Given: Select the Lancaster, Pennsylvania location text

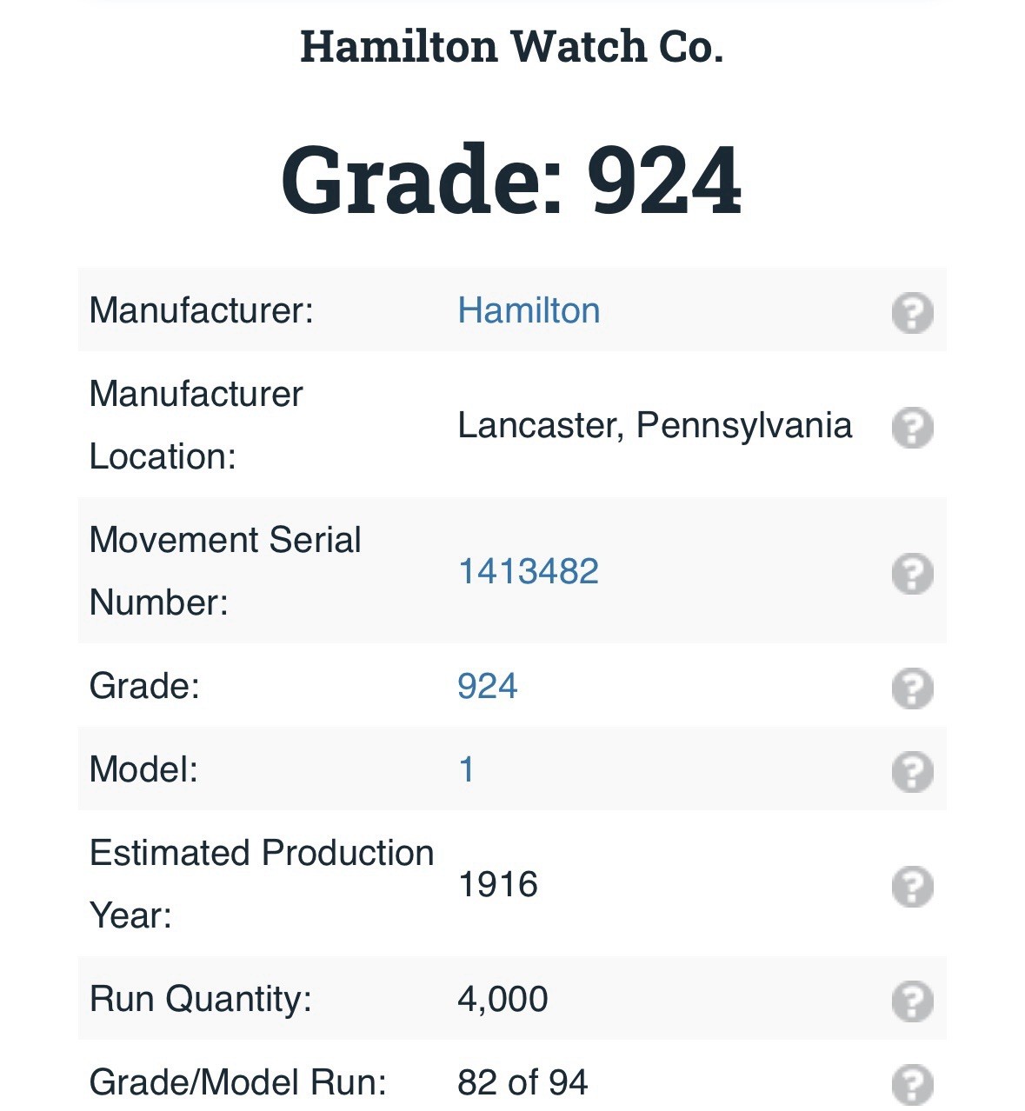Looking at the screenshot, I should click(x=654, y=425).
